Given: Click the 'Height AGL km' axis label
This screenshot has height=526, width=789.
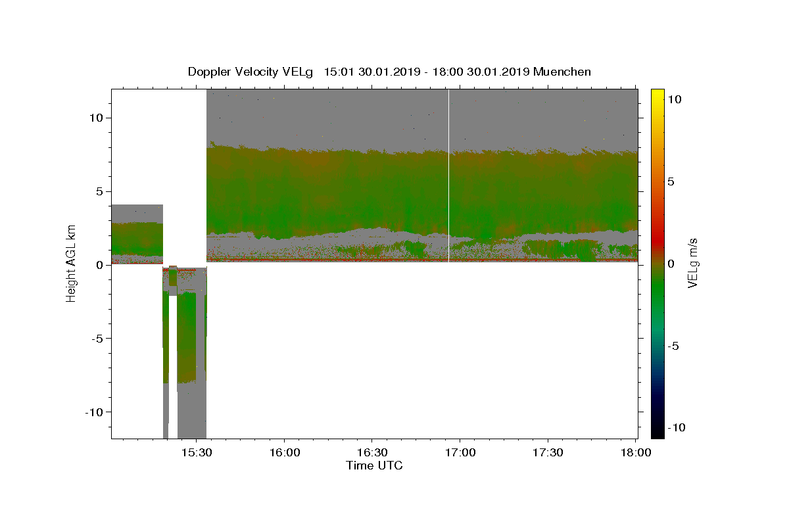Looking at the screenshot, I should (x=71, y=264).
